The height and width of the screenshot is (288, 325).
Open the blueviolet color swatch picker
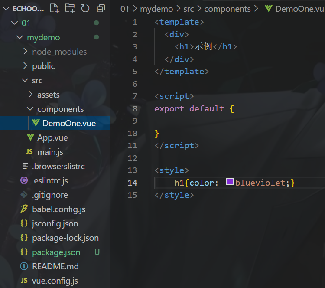pos(230,182)
